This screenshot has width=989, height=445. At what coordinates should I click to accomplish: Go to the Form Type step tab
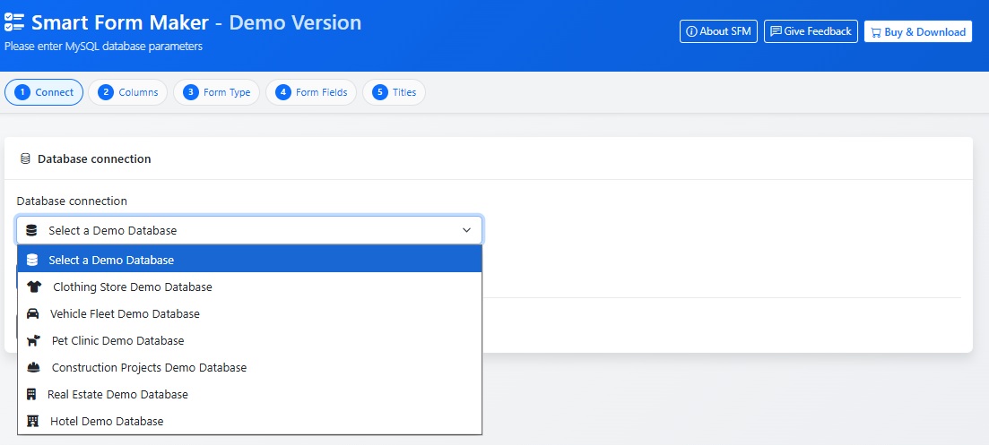pos(216,92)
